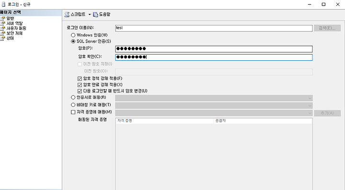Focus the 암호 확인(C) field
Screen dimensions: 345x190
(x=214, y=57)
